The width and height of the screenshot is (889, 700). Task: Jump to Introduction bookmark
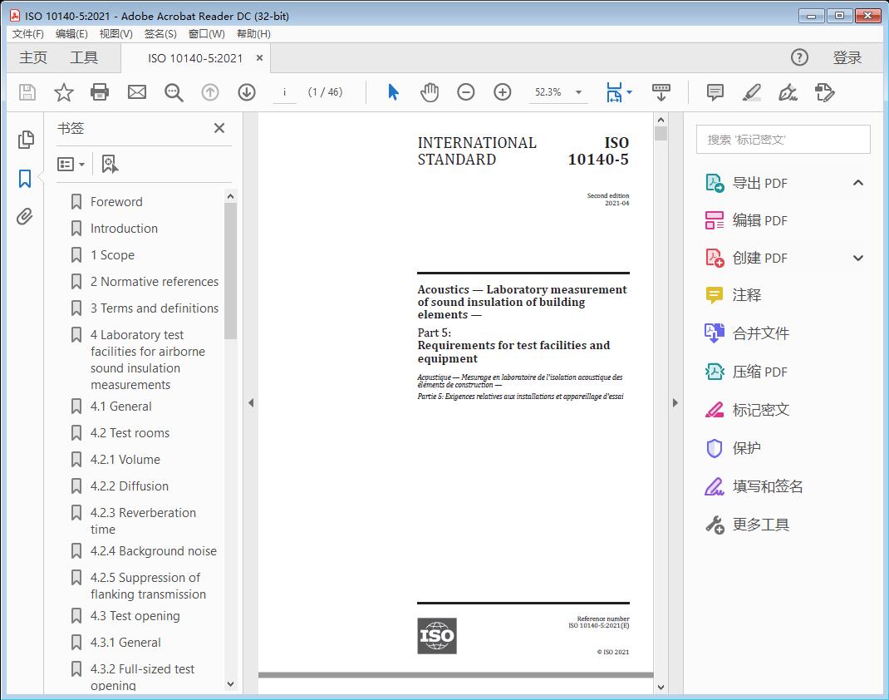point(124,228)
